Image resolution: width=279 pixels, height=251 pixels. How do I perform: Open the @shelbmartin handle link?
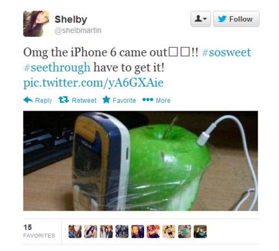click(x=78, y=30)
